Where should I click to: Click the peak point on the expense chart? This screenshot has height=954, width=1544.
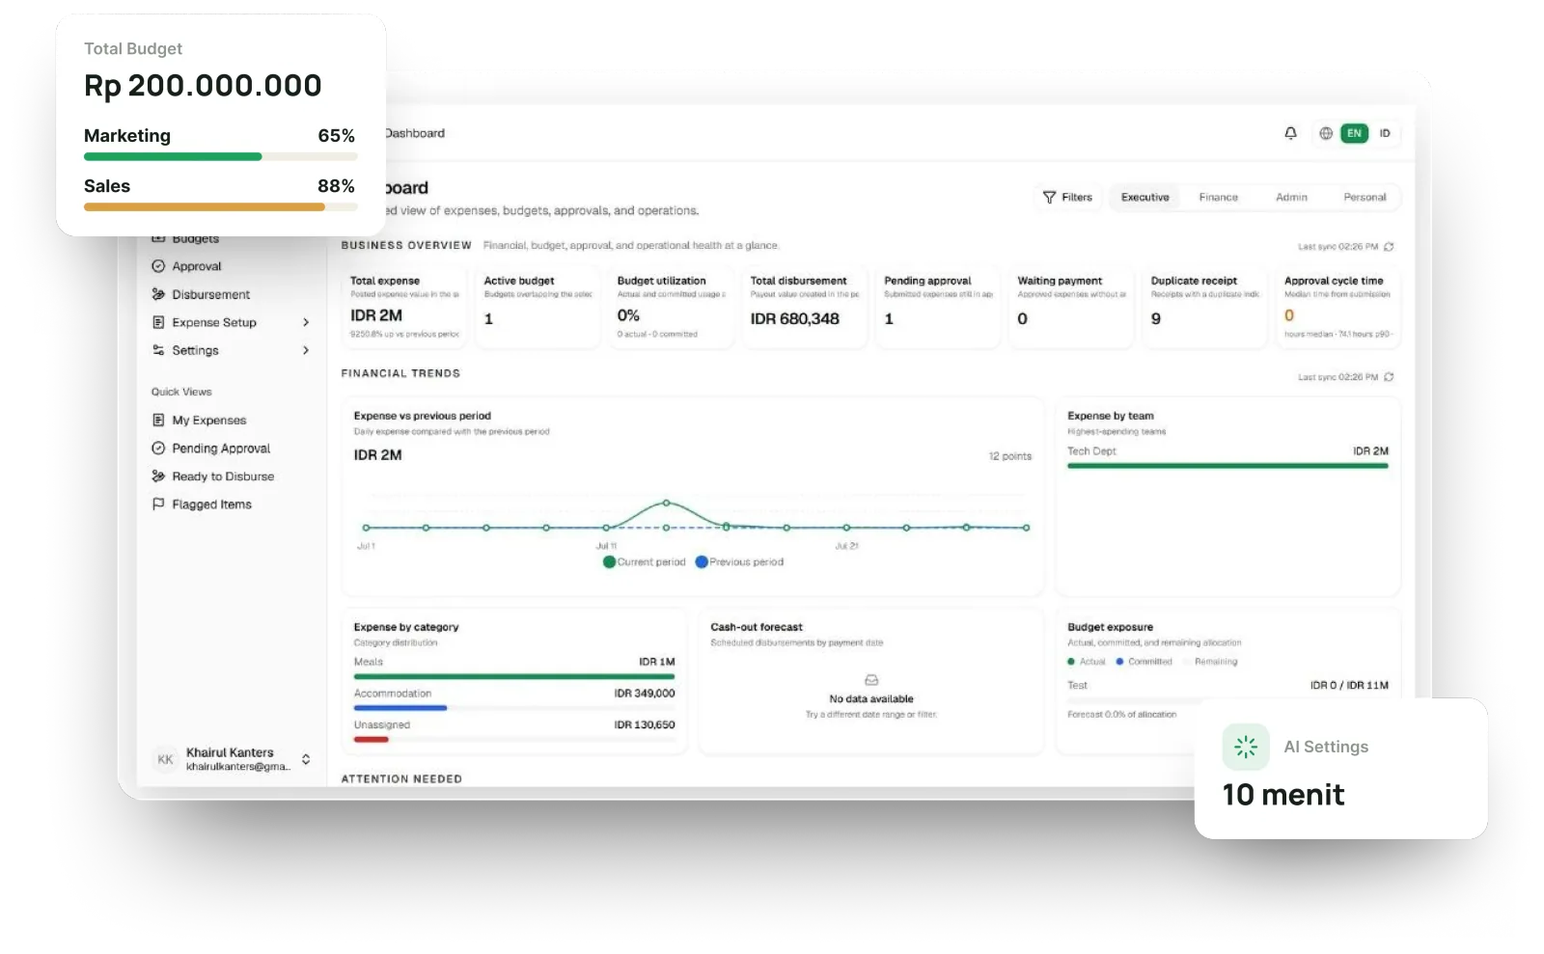click(x=666, y=503)
